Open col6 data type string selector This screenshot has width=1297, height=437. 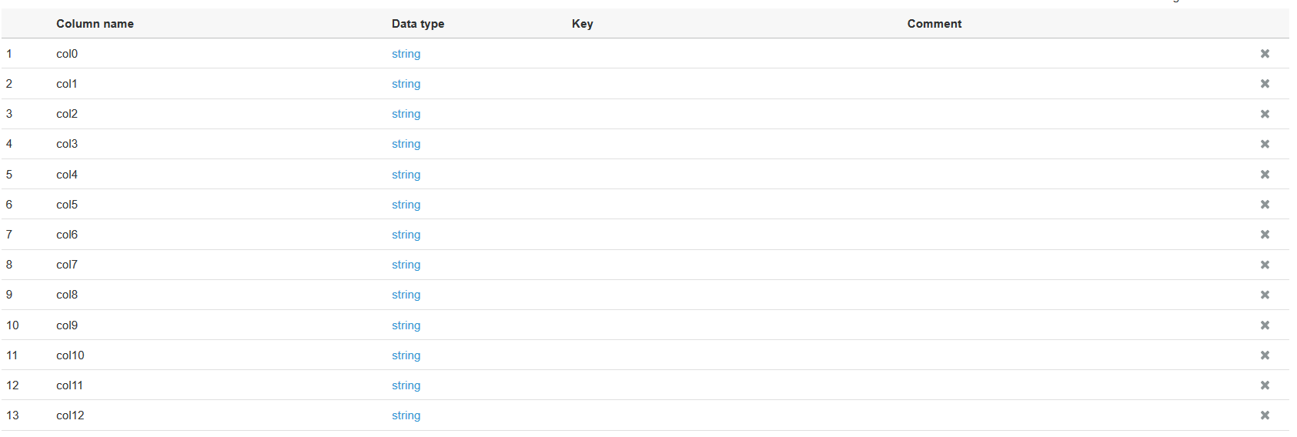coord(406,235)
